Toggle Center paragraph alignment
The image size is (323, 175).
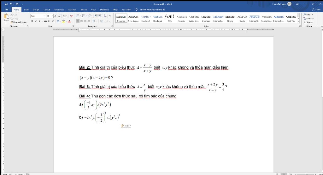[x=81, y=21]
